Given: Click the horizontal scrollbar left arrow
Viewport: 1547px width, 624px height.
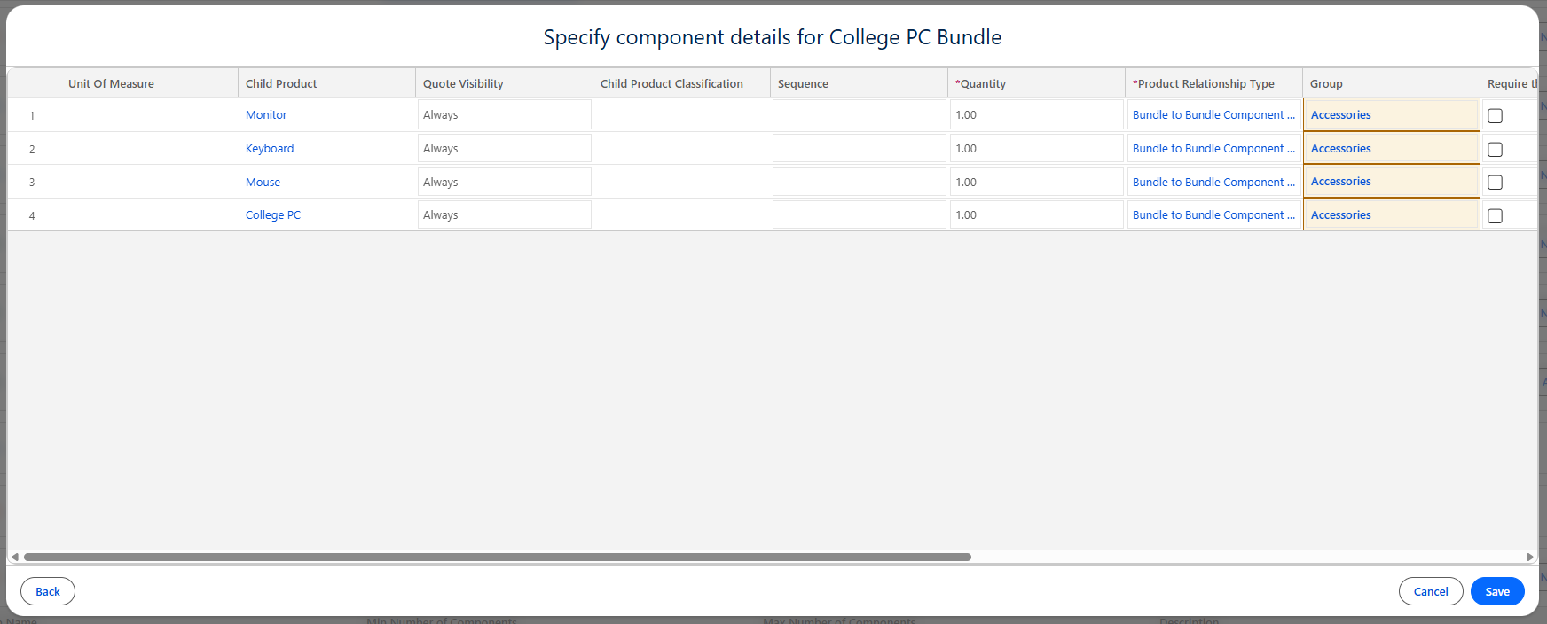Looking at the screenshot, I should pyautogui.click(x=15, y=557).
